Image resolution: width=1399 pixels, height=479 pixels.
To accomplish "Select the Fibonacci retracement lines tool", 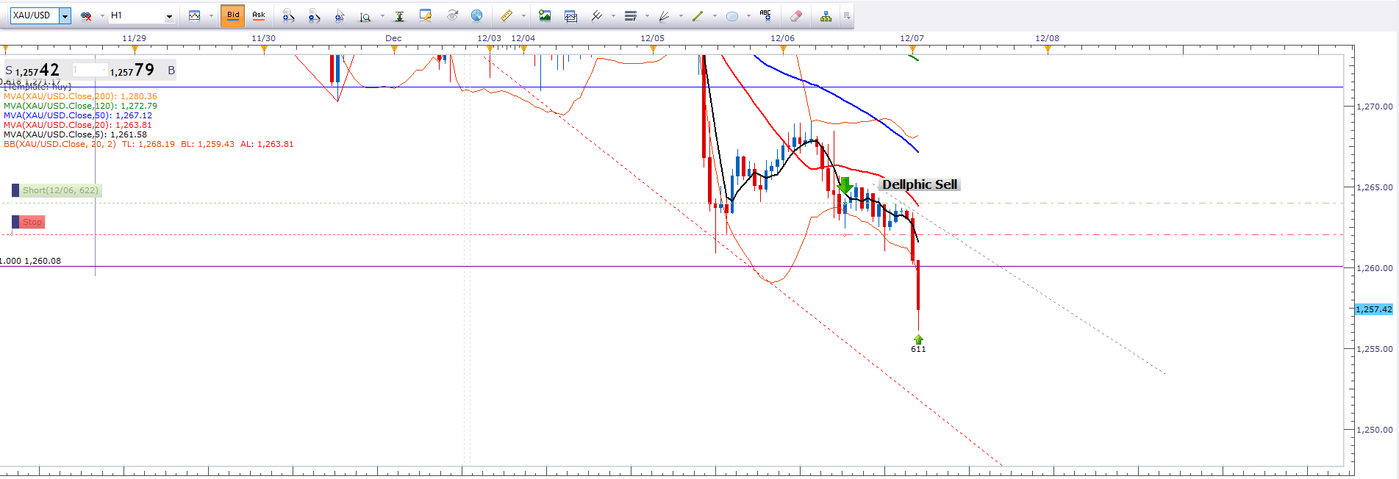I will (630, 15).
